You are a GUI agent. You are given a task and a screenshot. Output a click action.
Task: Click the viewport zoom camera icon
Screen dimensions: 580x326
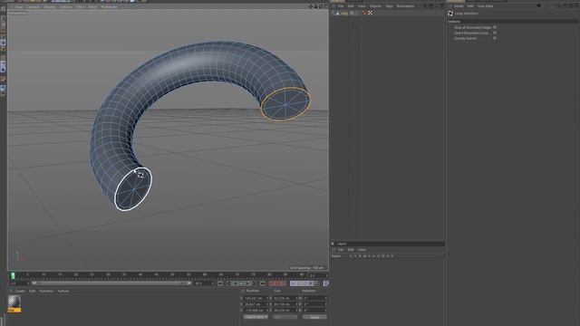(316, 6)
